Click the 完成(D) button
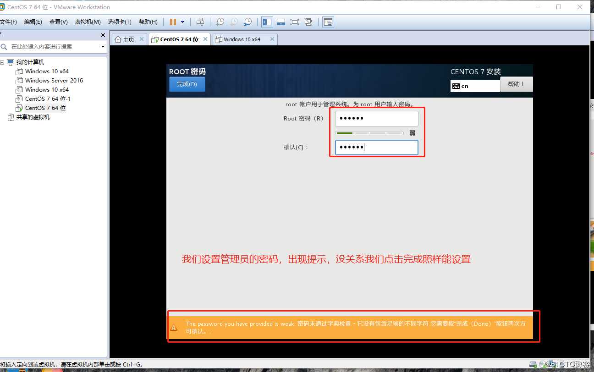The height and width of the screenshot is (372, 594). click(x=187, y=84)
